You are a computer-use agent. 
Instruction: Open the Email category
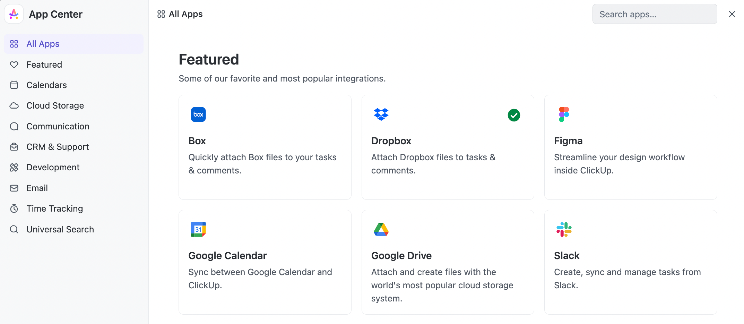37,188
